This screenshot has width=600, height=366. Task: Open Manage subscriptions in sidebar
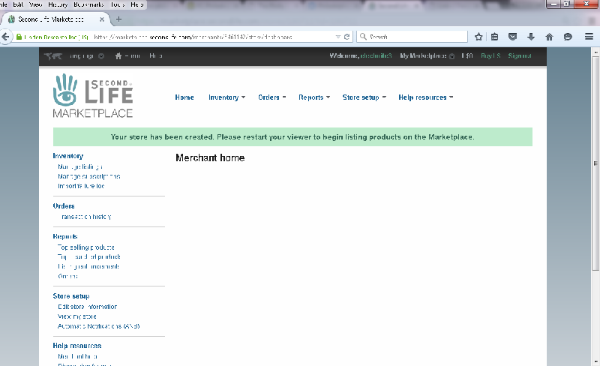(x=88, y=176)
